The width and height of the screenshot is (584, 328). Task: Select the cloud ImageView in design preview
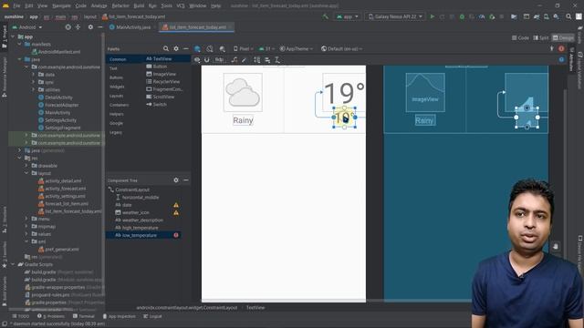[243, 92]
